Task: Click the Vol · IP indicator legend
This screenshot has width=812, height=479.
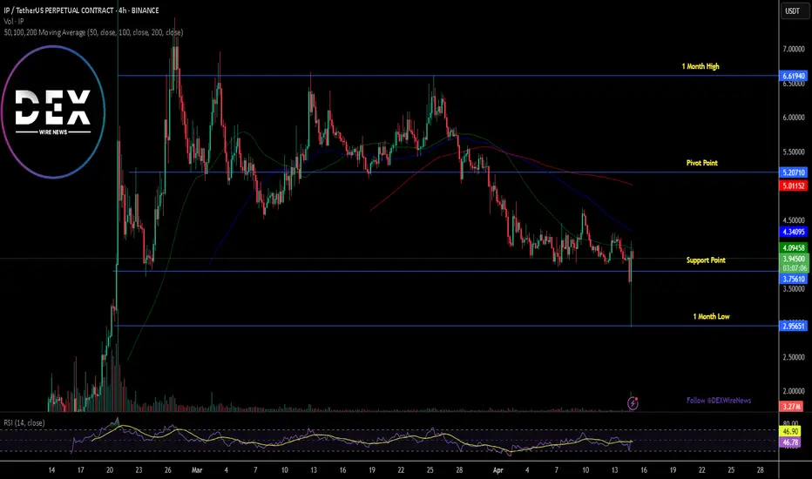Action: (x=14, y=21)
